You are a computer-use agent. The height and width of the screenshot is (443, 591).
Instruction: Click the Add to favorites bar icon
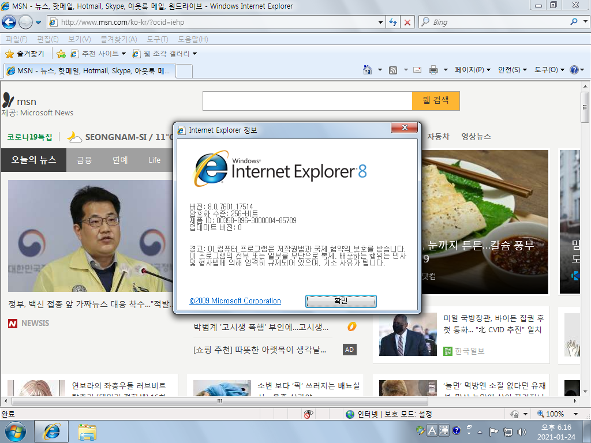tap(61, 54)
